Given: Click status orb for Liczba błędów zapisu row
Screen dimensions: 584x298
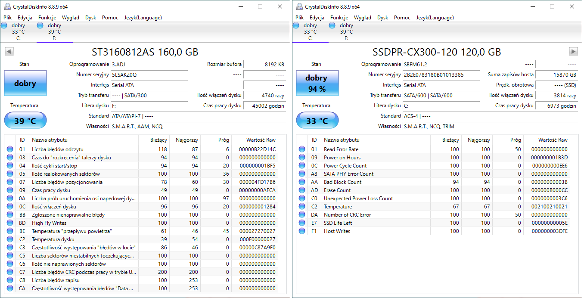Looking at the screenshot, I should (x=10, y=280).
